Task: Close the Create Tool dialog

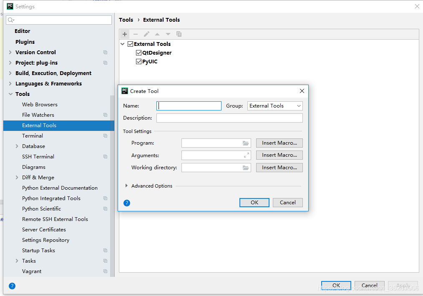Action: click(x=302, y=91)
